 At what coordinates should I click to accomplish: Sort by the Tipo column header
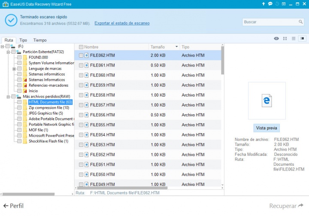(185, 47)
